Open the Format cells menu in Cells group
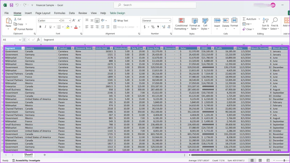 click(234, 24)
